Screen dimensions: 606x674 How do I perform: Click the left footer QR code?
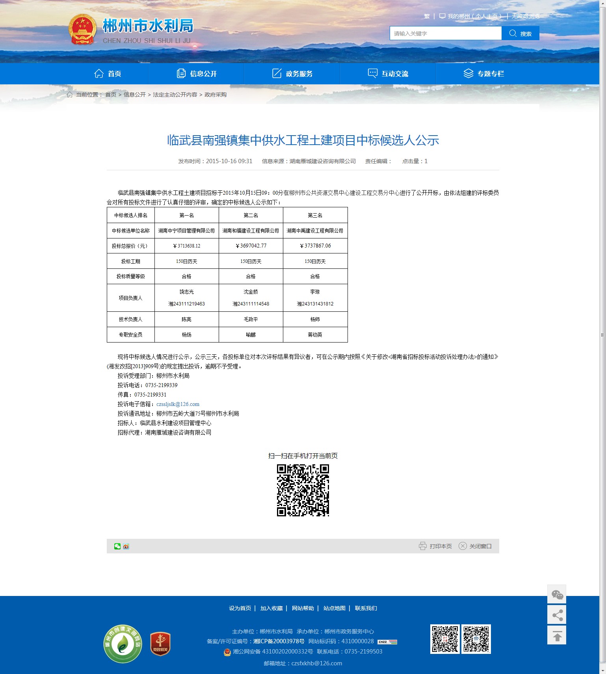click(x=445, y=639)
